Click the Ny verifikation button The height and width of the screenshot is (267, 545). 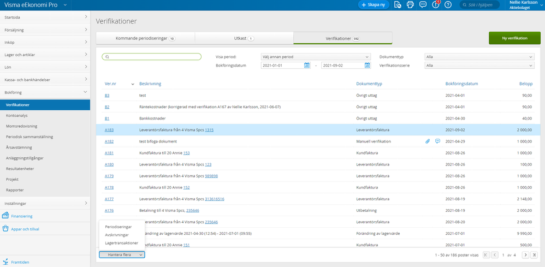[514, 38]
